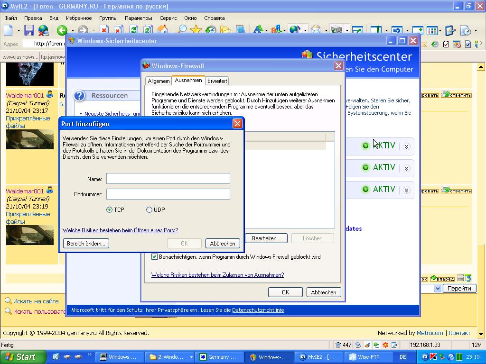Click the trash can icon beside 447
The height and width of the screenshot is (364, 486).
[338, 345]
